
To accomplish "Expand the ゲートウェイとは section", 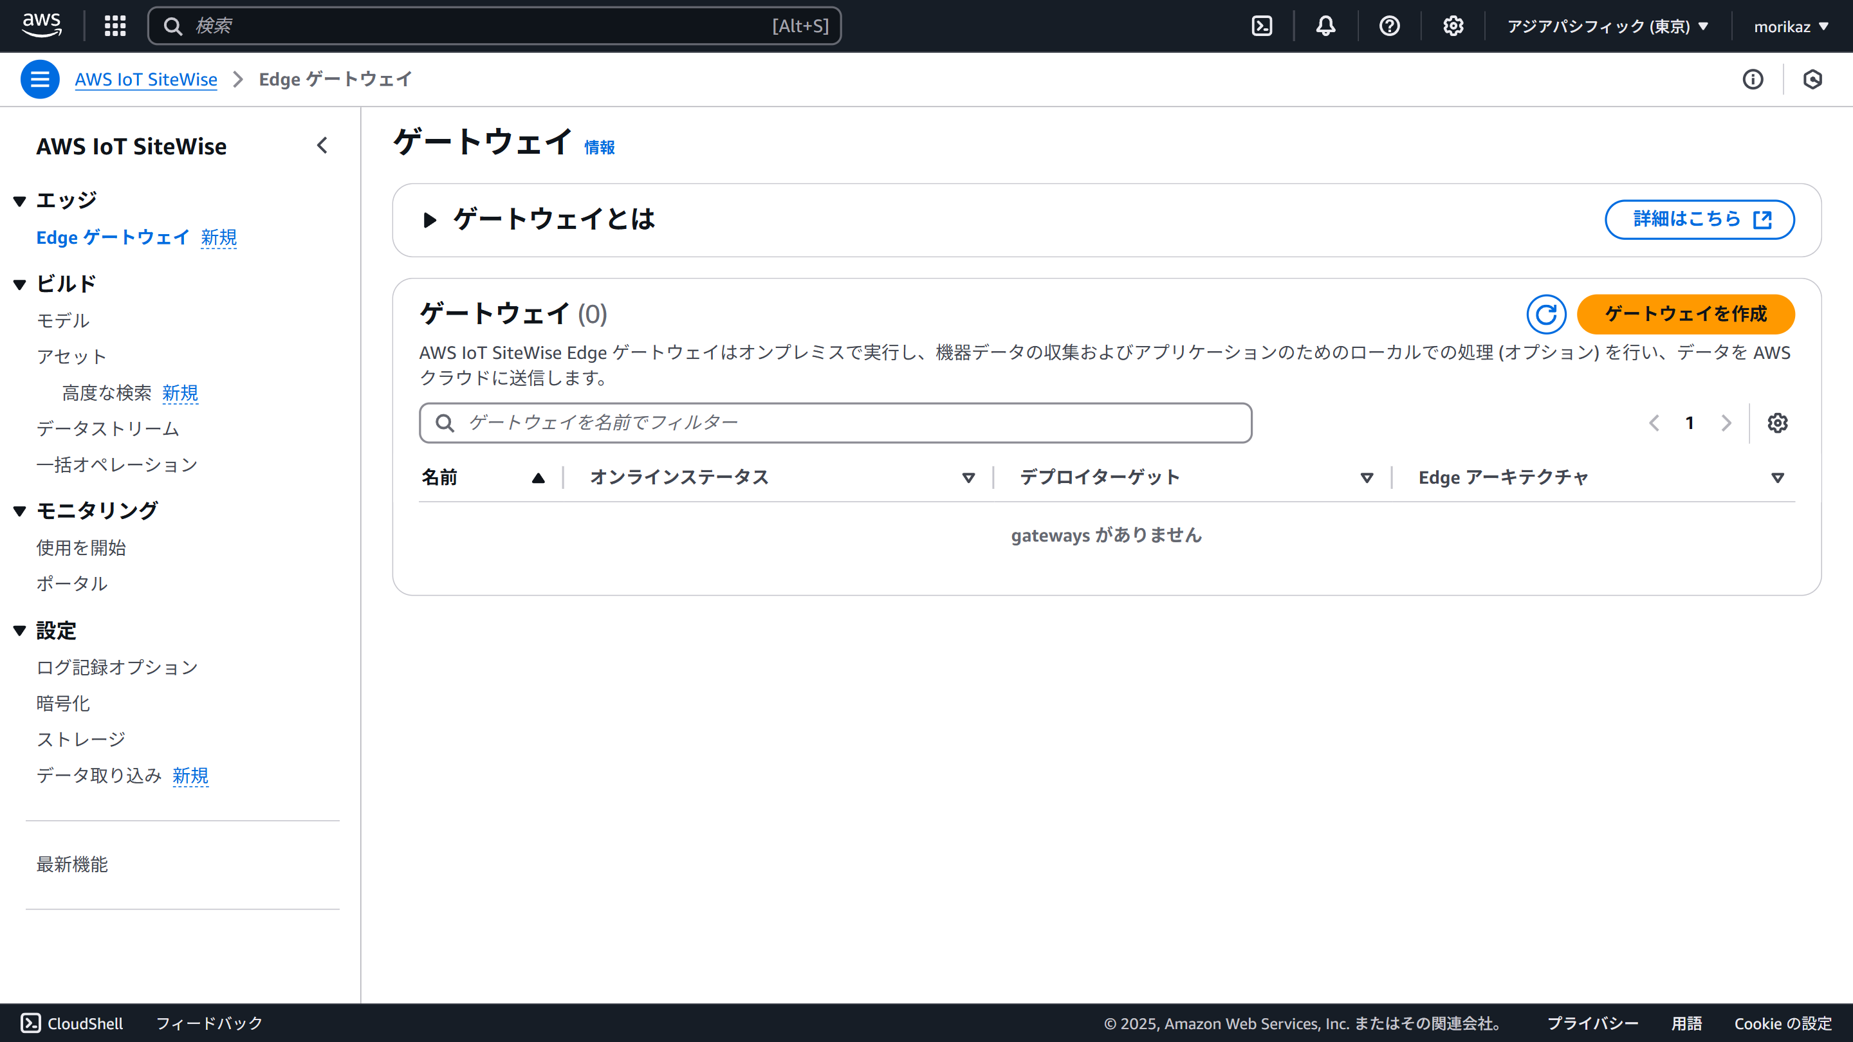I will tap(430, 220).
